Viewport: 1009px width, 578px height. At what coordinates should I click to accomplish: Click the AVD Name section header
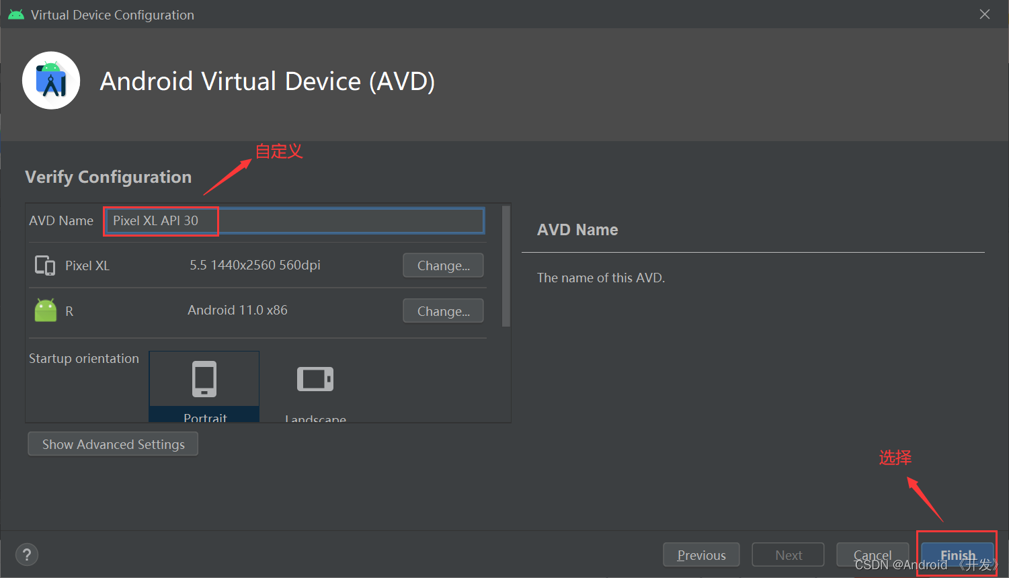pos(577,229)
